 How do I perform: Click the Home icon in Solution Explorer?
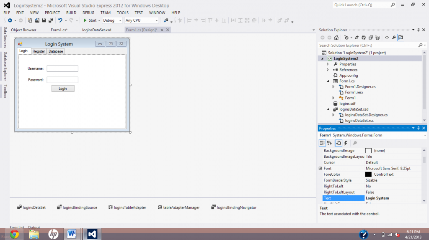pos(336,38)
